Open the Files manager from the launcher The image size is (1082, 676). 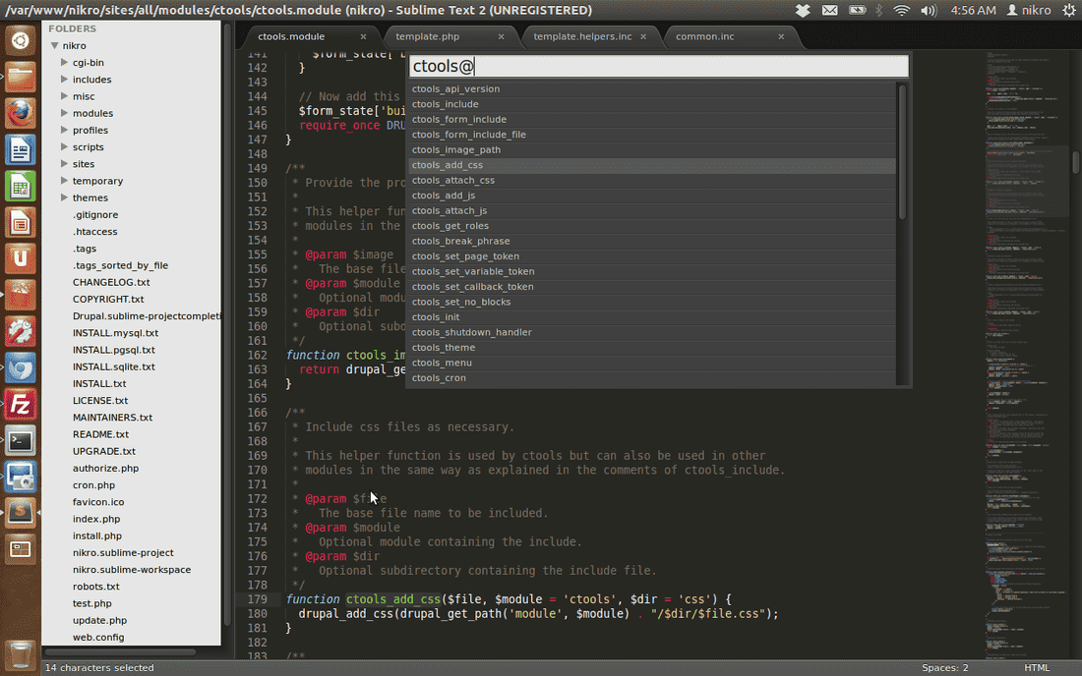pos(20,77)
